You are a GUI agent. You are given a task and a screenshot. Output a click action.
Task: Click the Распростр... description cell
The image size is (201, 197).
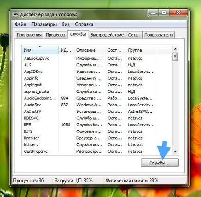point(89,151)
